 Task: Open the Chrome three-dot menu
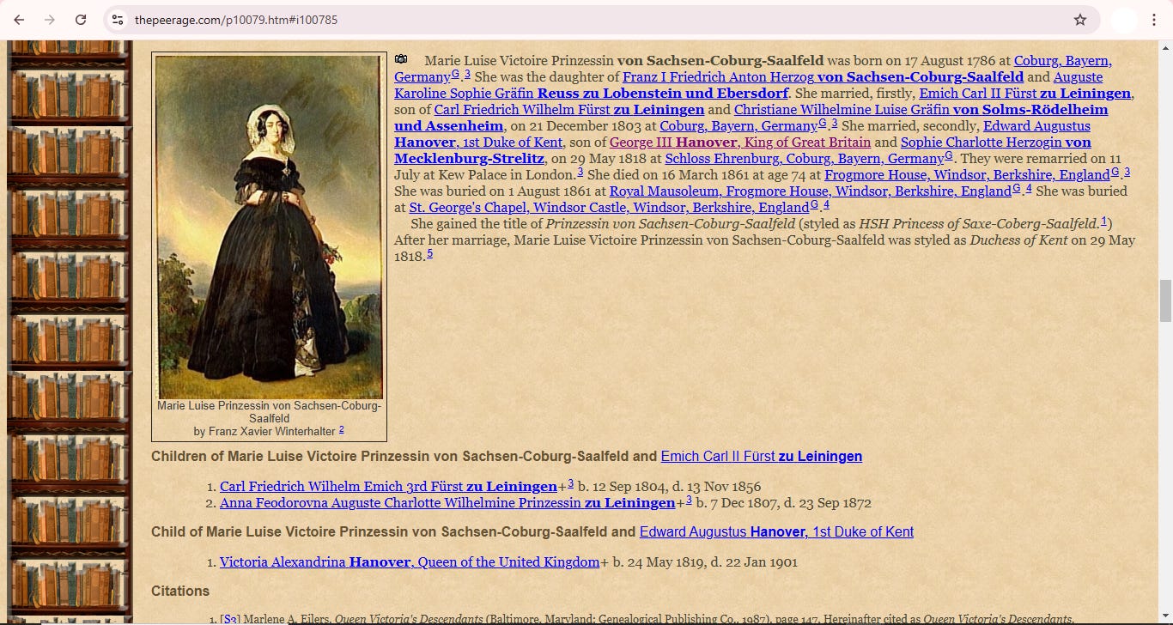click(x=1155, y=20)
